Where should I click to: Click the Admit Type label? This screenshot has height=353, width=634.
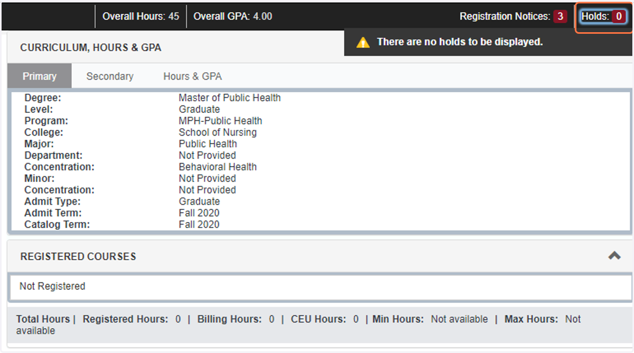click(x=52, y=201)
